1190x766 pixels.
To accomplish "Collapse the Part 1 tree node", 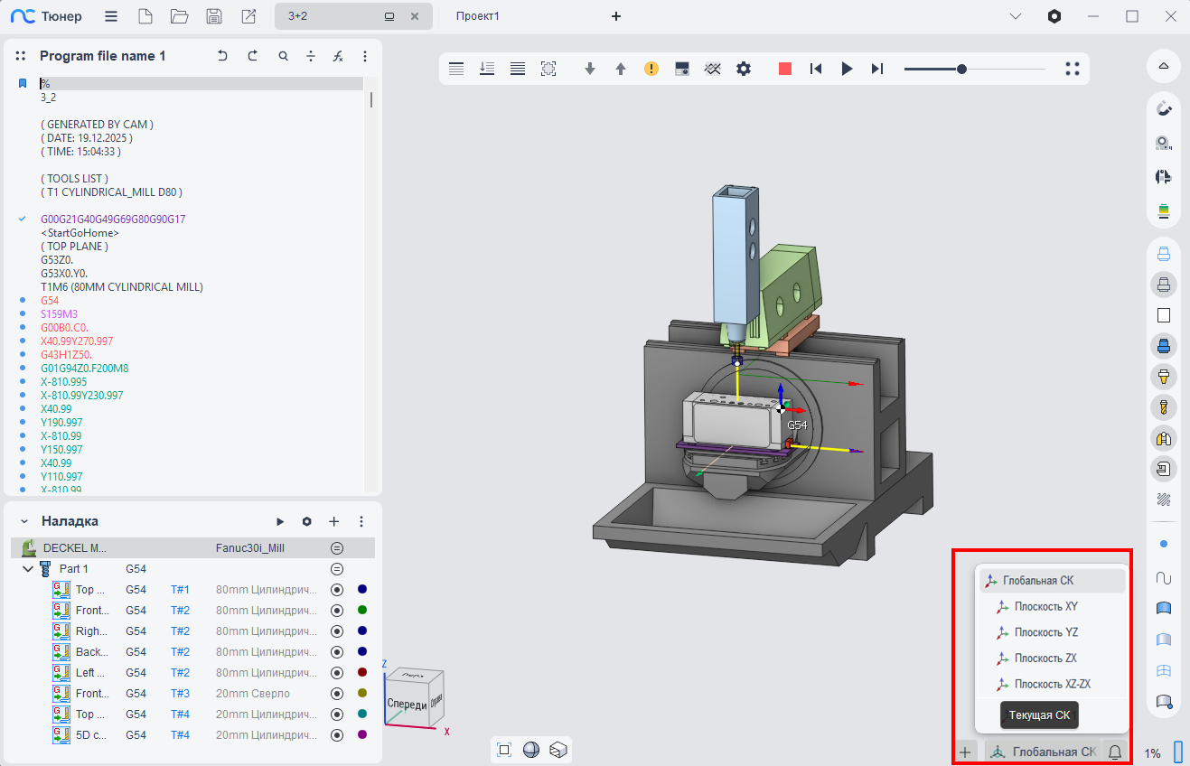I will click(x=28, y=569).
